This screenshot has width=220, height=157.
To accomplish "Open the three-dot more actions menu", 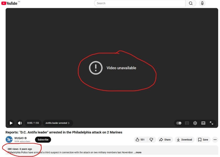I will [x=215, y=140].
